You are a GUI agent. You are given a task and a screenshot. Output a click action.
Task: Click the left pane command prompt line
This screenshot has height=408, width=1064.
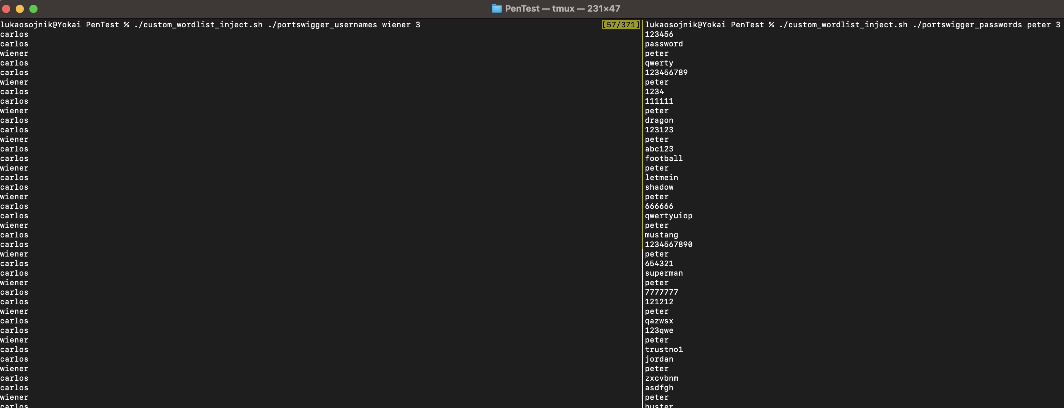tap(210, 25)
